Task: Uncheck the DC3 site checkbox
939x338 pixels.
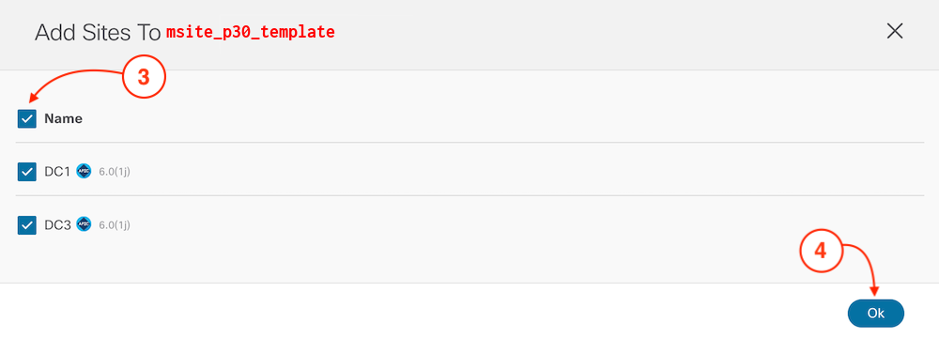Action: click(27, 225)
